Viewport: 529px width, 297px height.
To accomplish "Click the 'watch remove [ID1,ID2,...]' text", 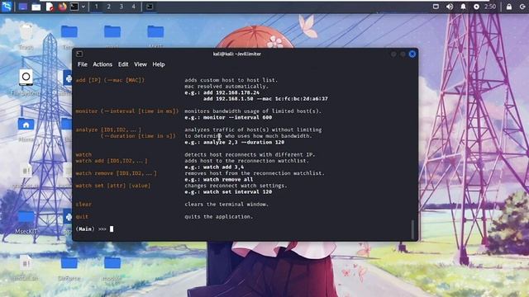I will 116,173.
